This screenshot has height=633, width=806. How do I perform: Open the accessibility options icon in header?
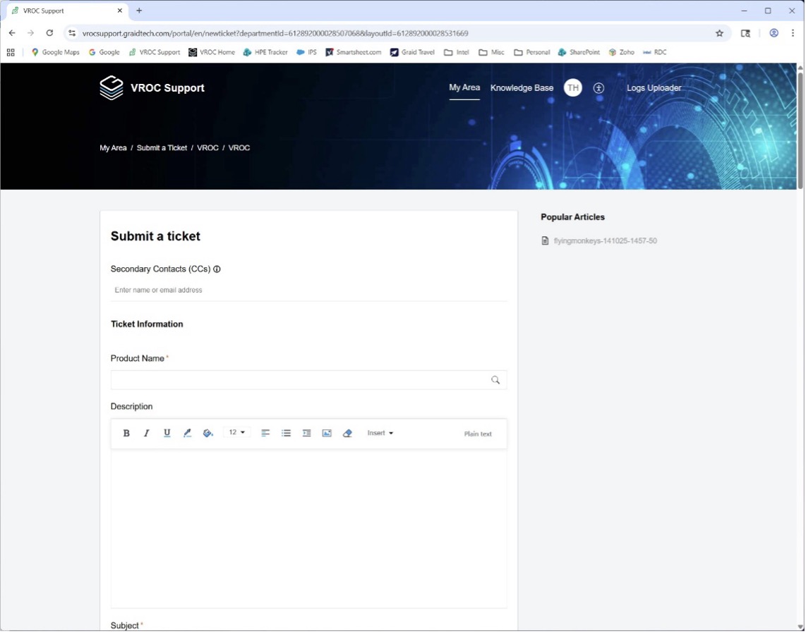(x=599, y=88)
